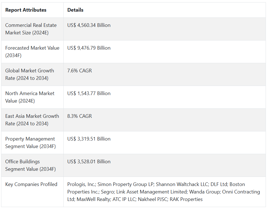Click the US$ 3,319.51 Billion value
The height and width of the screenshot is (209, 267).
click(89, 139)
